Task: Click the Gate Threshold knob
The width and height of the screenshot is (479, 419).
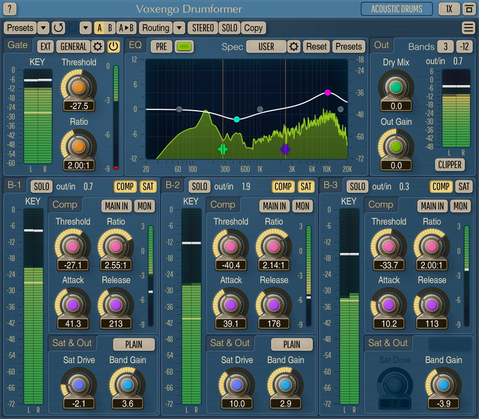Action: click(79, 87)
